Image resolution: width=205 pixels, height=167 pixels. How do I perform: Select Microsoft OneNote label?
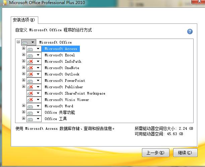(x=62, y=68)
